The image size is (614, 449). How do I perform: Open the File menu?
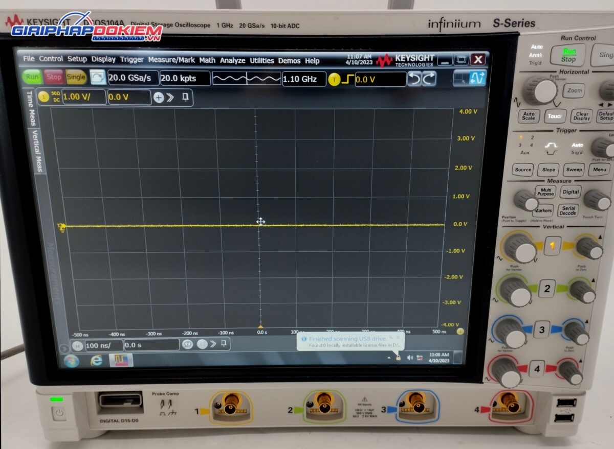pos(29,59)
